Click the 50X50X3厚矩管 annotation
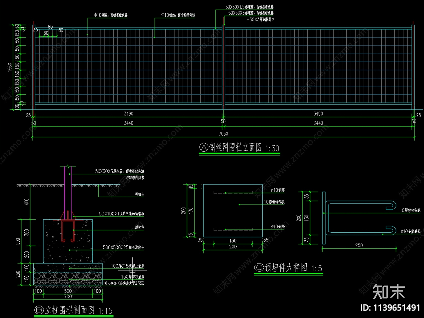The image size is (424, 318). (x=250, y=12)
